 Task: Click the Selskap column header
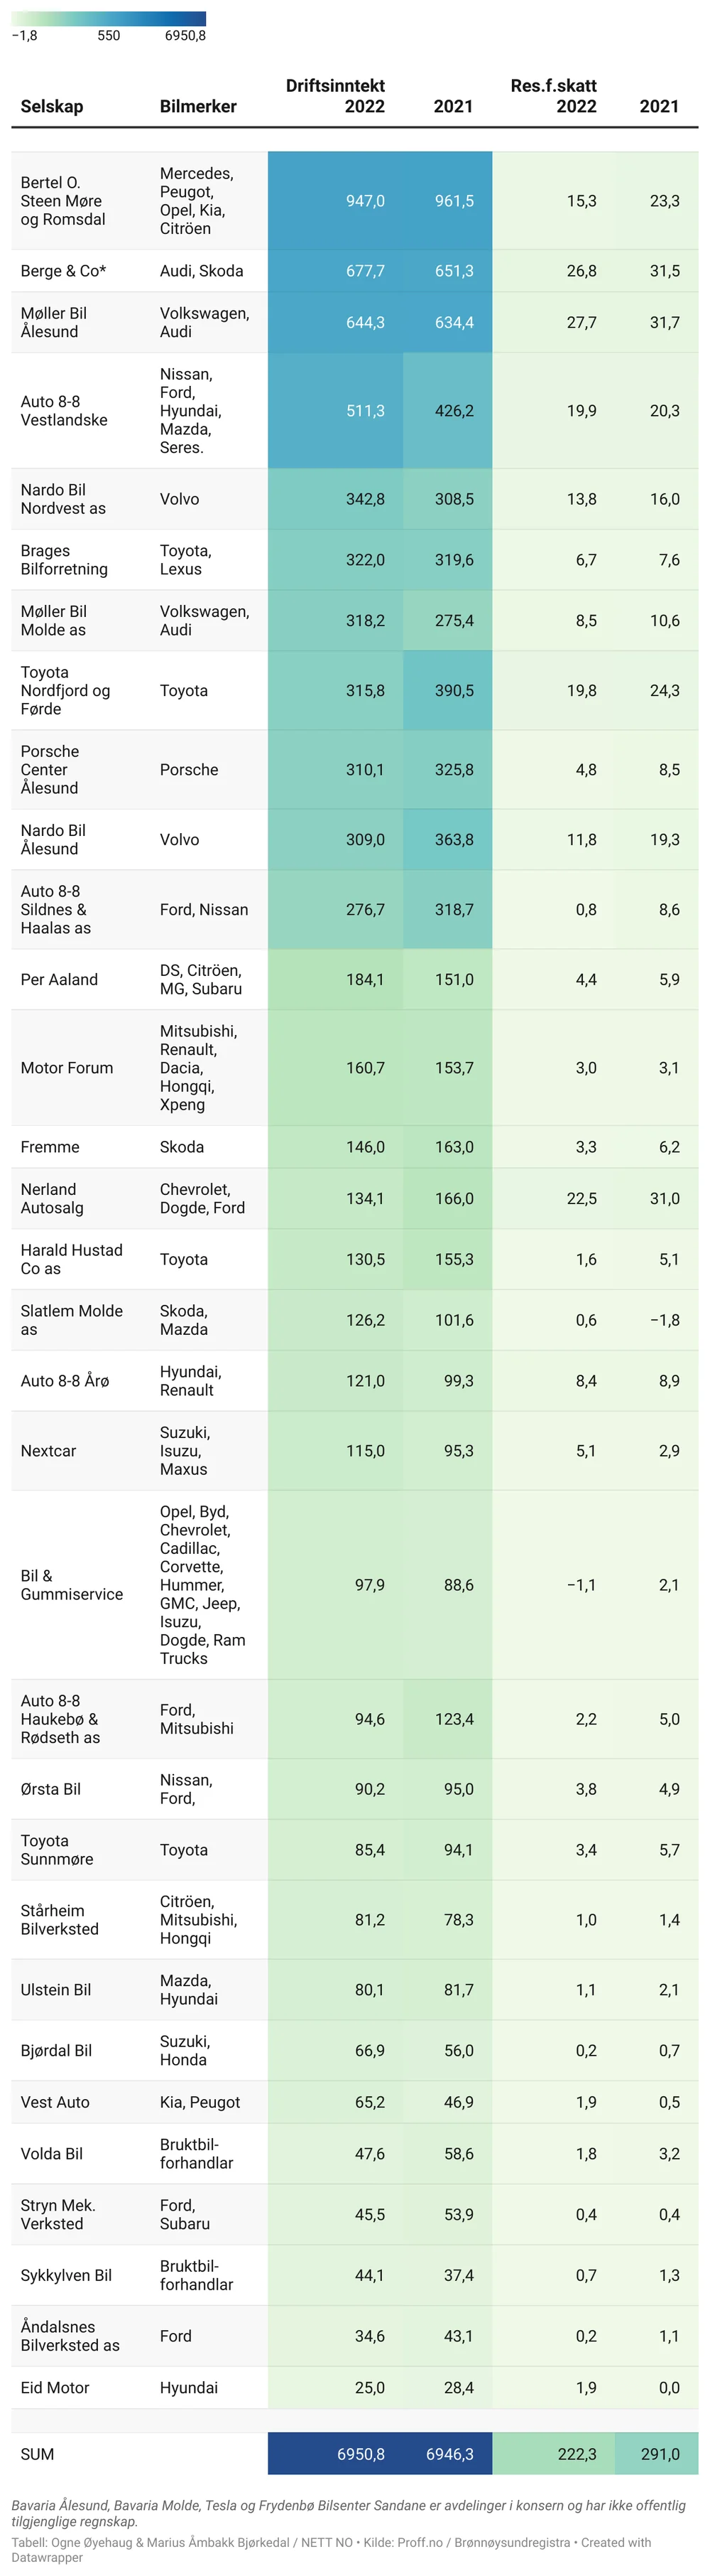52,106
